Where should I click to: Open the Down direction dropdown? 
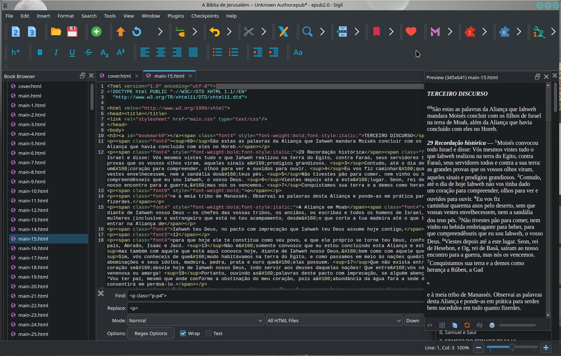click(x=414, y=320)
